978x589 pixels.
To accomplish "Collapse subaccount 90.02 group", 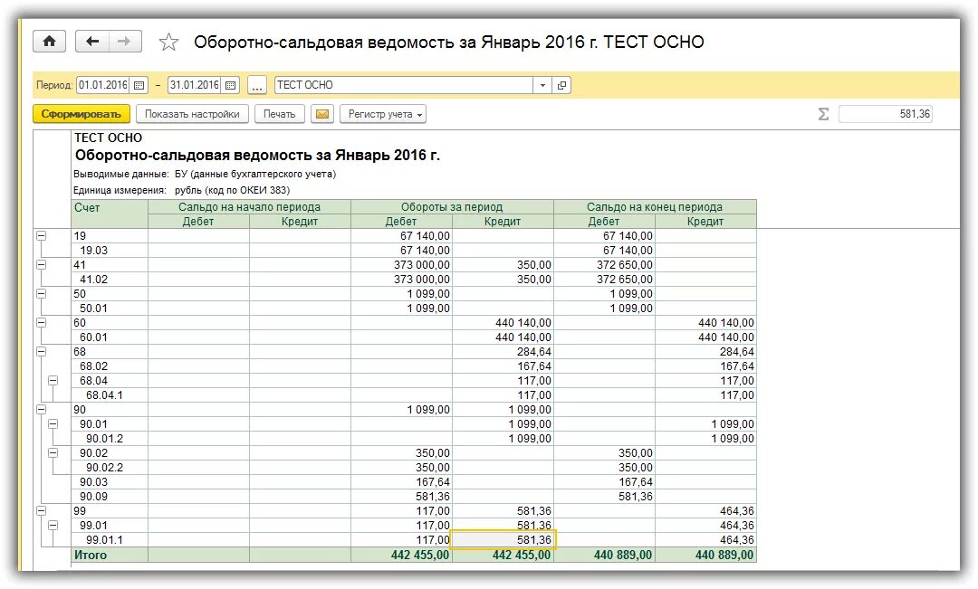I will coord(53,453).
